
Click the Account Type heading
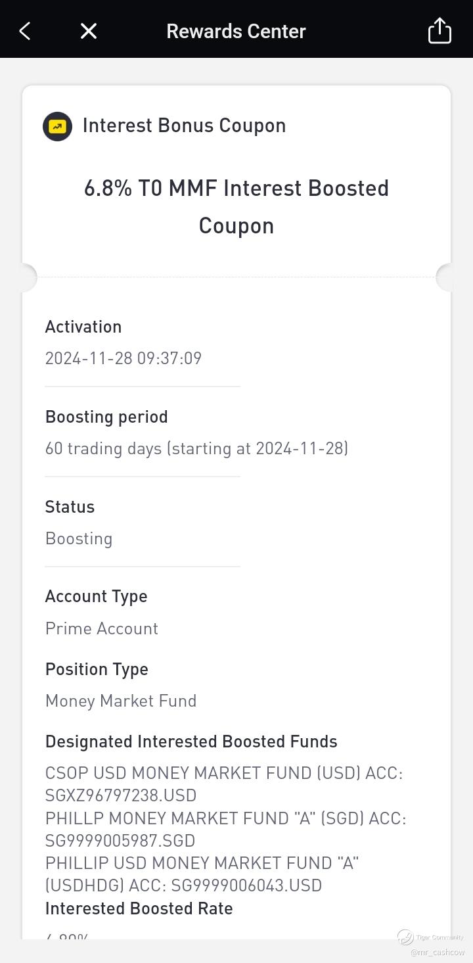pyautogui.click(x=97, y=596)
